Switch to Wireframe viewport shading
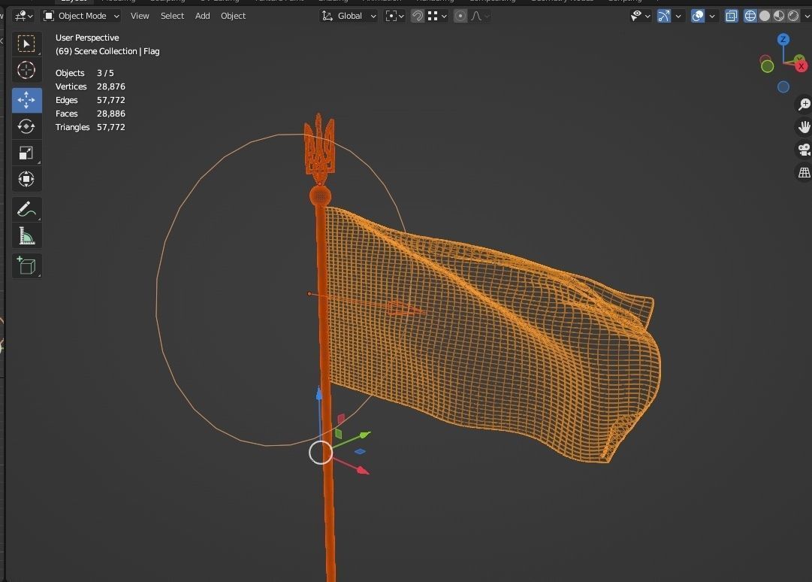The image size is (812, 582). coord(750,16)
